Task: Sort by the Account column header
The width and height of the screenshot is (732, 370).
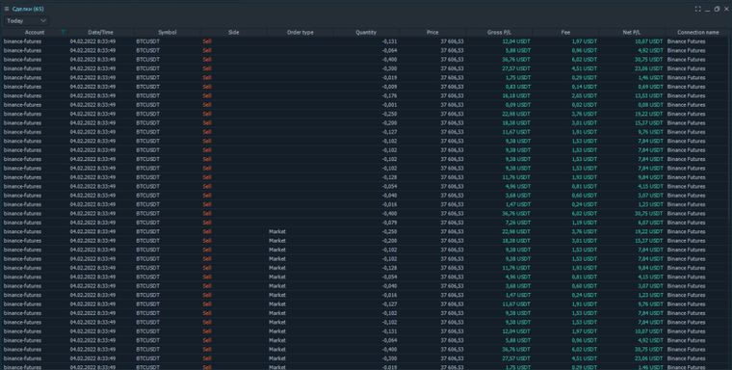Action: [35, 32]
